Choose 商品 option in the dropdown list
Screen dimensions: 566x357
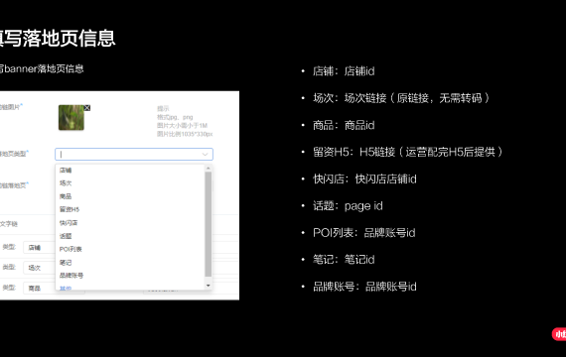(x=66, y=196)
